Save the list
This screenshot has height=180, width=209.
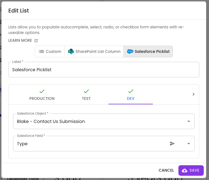pyautogui.click(x=191, y=170)
